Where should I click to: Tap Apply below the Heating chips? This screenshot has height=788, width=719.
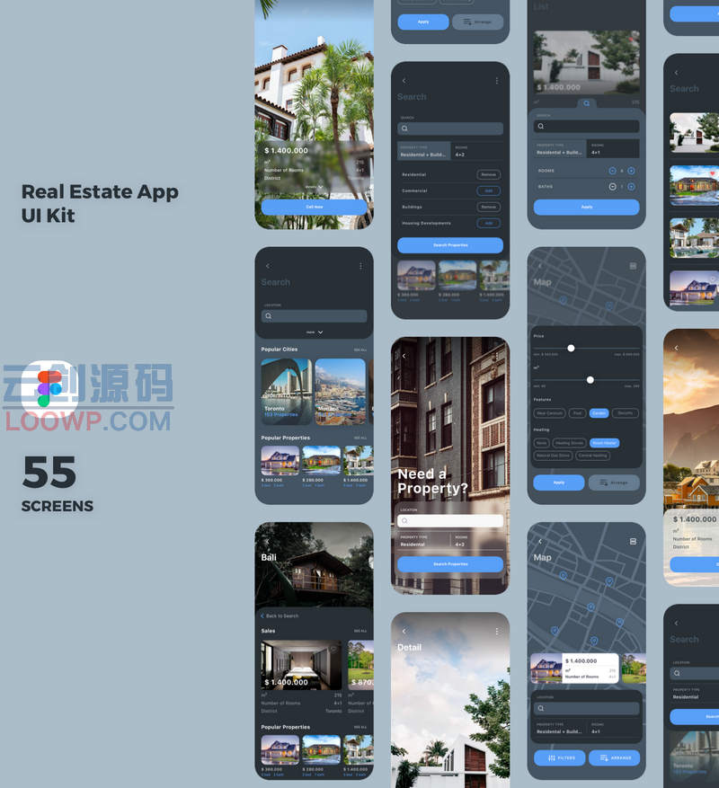point(559,483)
